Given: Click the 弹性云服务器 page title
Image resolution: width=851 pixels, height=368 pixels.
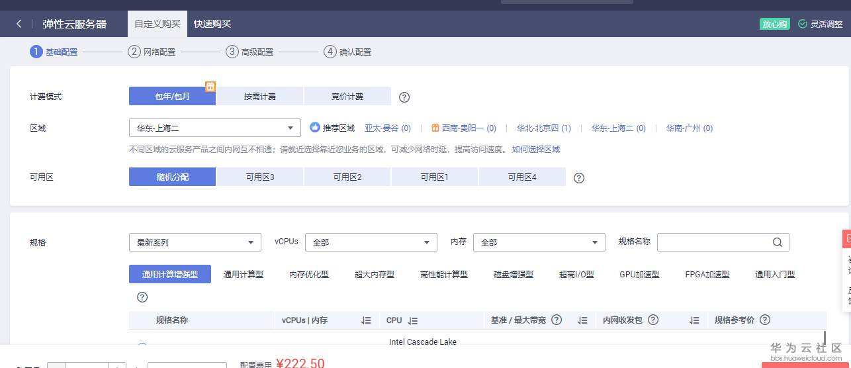Looking at the screenshot, I should pyautogui.click(x=75, y=24).
